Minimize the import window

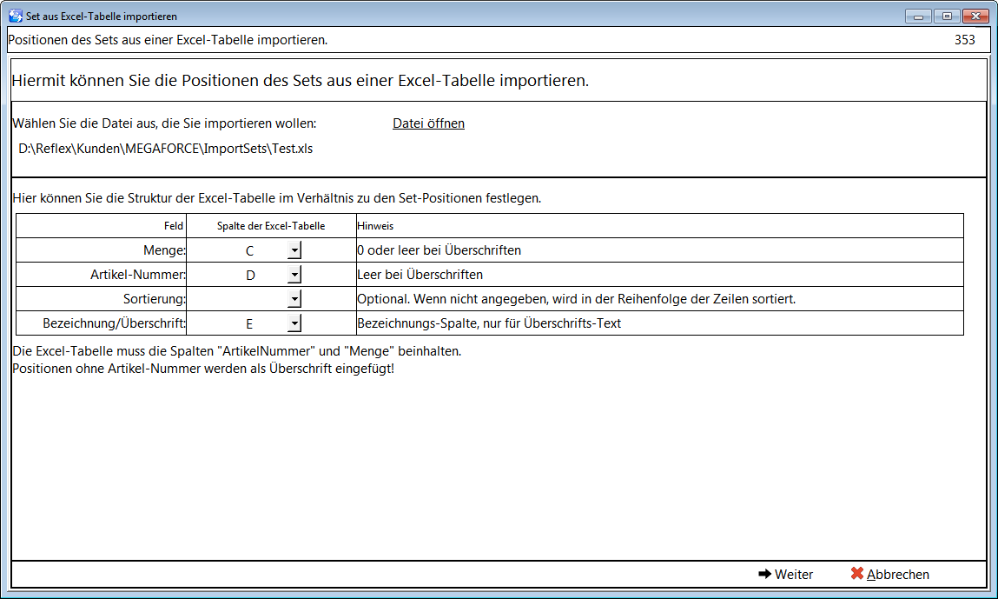tap(918, 16)
